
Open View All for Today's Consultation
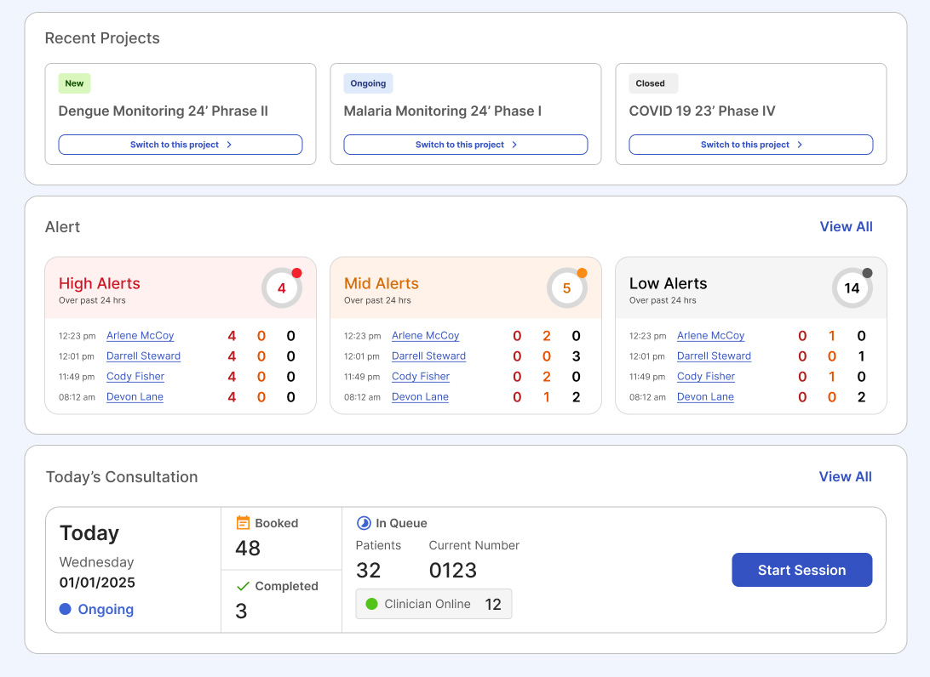[x=845, y=477]
